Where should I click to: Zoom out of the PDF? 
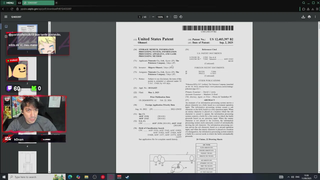[x=153, y=17]
